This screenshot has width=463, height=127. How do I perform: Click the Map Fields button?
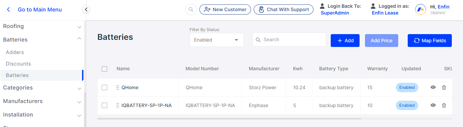430,41
